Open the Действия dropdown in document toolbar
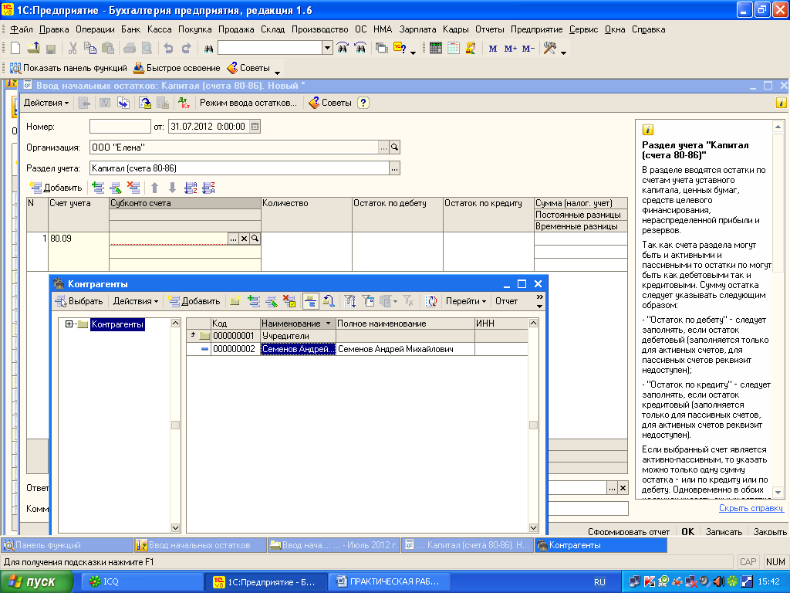The height and width of the screenshot is (593, 790). tap(46, 103)
